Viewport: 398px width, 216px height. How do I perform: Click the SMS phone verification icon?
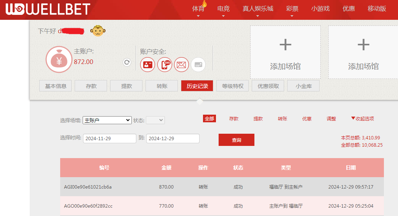pyautogui.click(x=165, y=64)
